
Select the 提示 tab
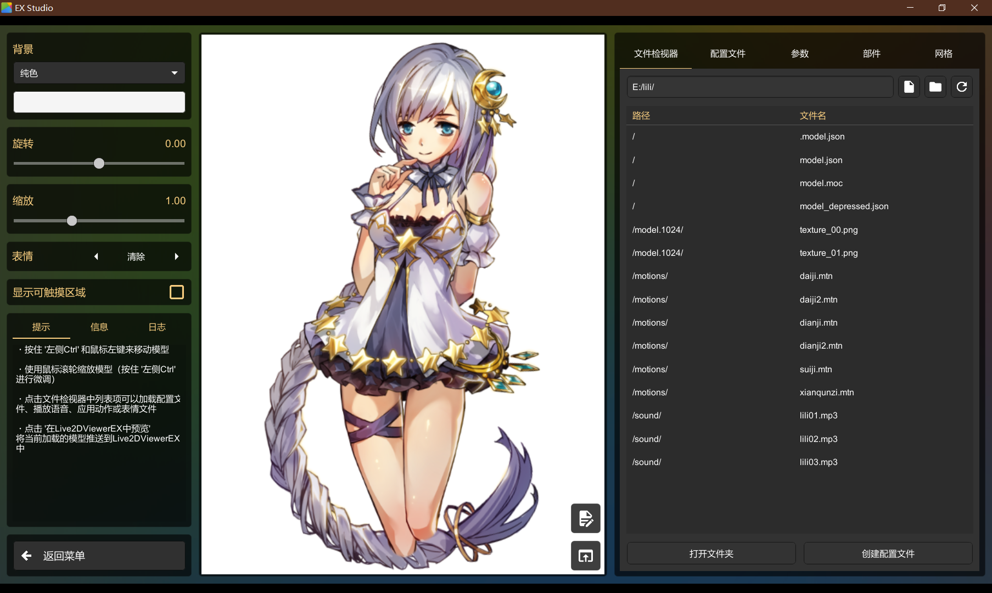pyautogui.click(x=41, y=327)
